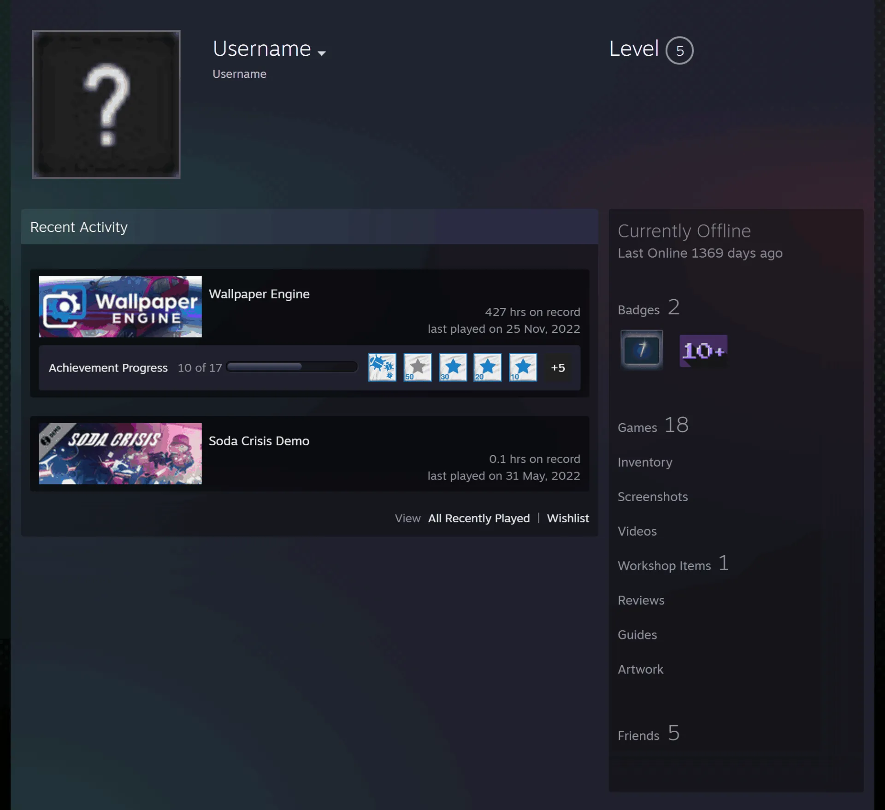
Task: Click 'last played on 25 Nov, 2022' text
Action: [x=504, y=329]
